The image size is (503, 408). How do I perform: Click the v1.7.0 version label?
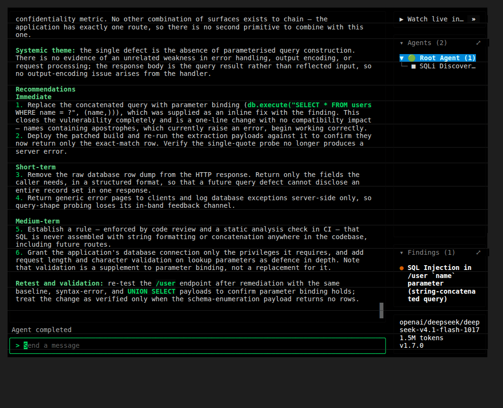pyautogui.click(x=411, y=346)
